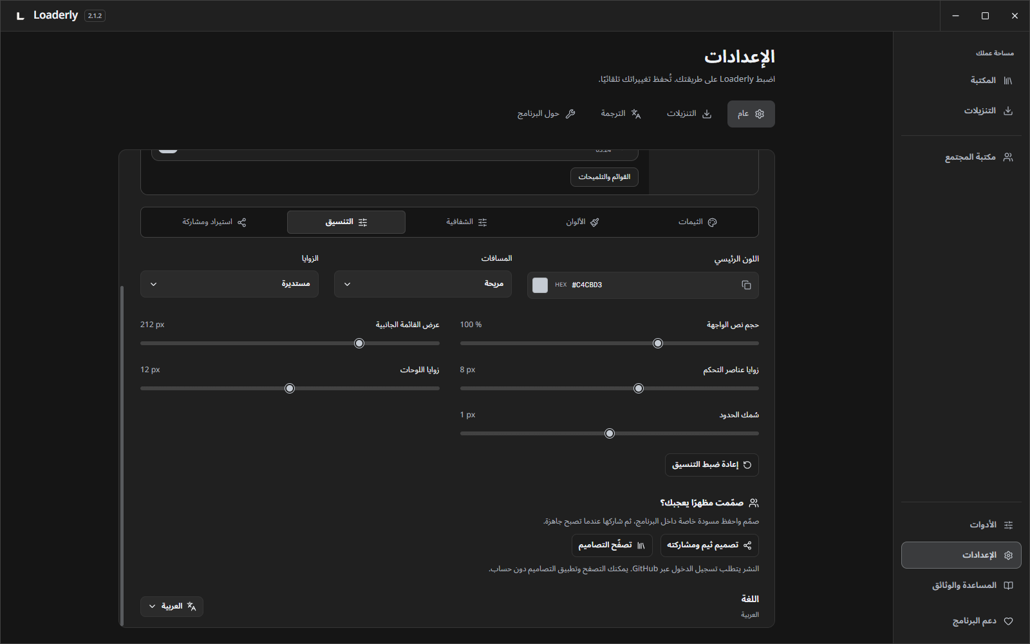The height and width of the screenshot is (644, 1030).
Task: Click إعادة ضبط التنسيق reset formatting button
Action: 711,465
